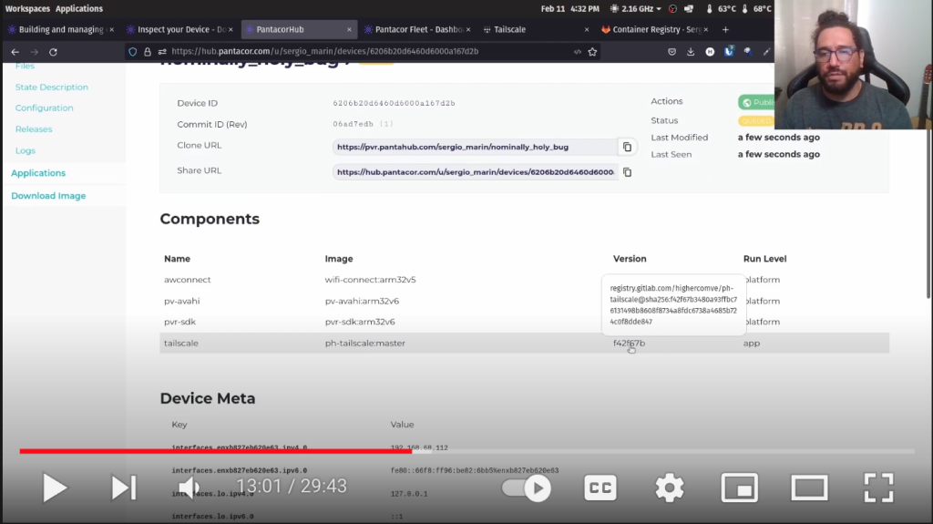Click the tracking protection shield icon

133,52
